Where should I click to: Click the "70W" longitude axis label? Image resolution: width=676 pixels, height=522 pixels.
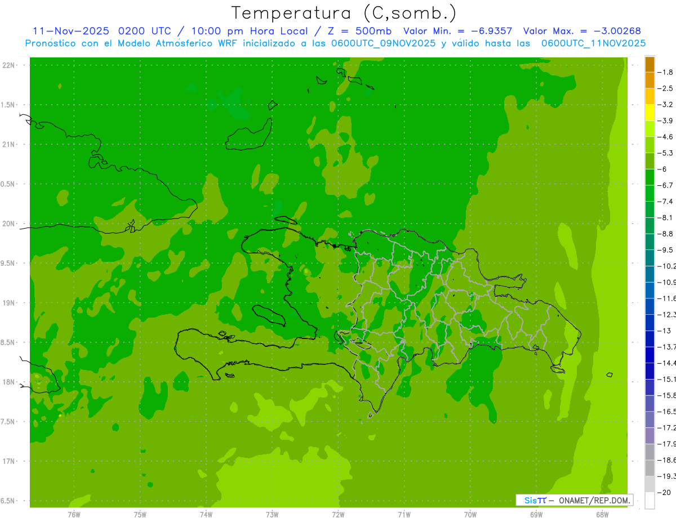point(470,515)
